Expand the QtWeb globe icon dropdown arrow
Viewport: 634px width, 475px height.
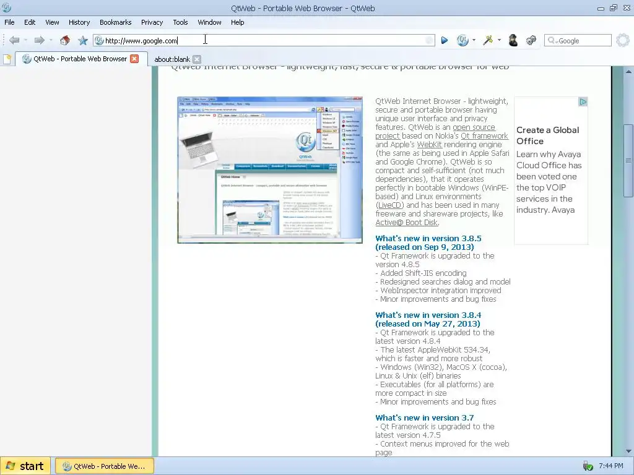pos(474,40)
